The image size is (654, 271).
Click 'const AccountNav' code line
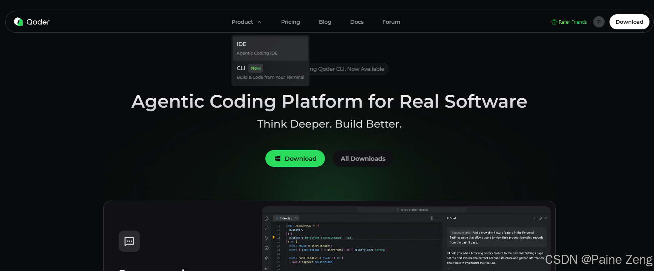click(303, 226)
